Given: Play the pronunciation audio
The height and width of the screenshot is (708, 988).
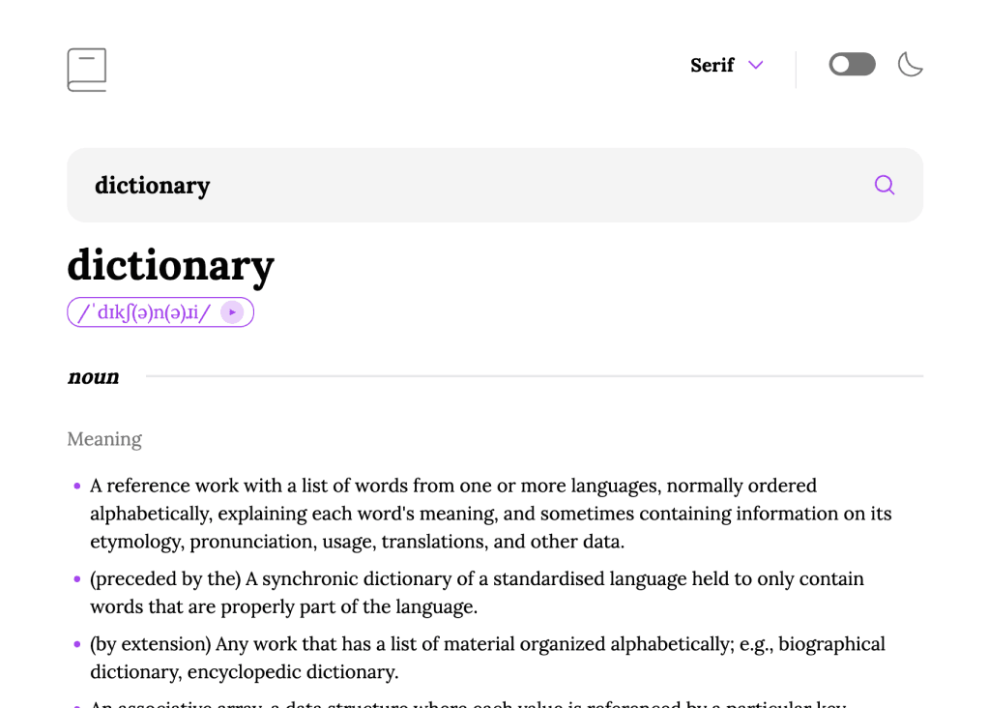Looking at the screenshot, I should (x=232, y=312).
